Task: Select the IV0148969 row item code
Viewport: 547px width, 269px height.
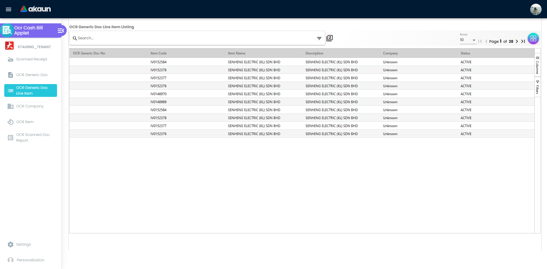Action: click(158, 102)
